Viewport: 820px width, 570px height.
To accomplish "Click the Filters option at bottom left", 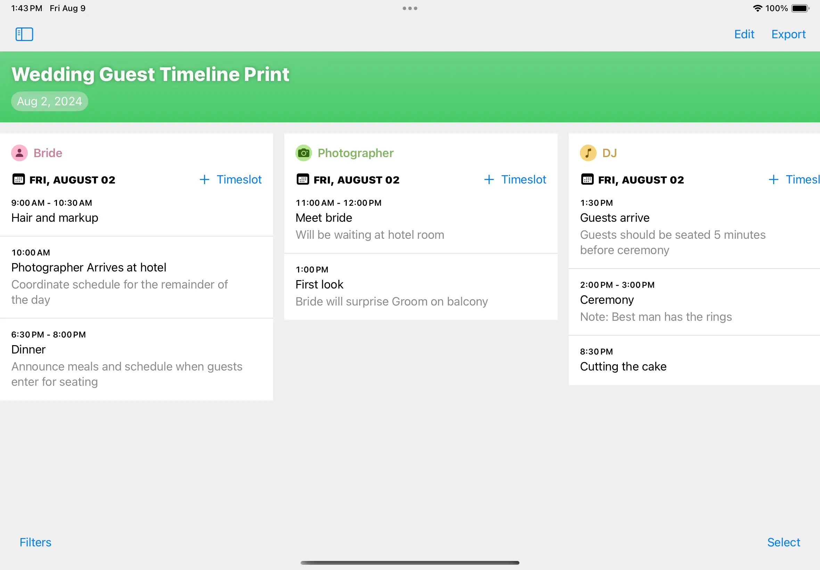I will (35, 542).
